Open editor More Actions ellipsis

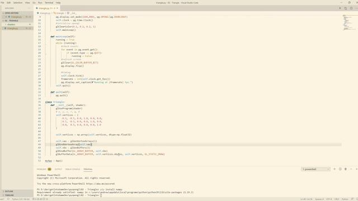click(x=356, y=8)
